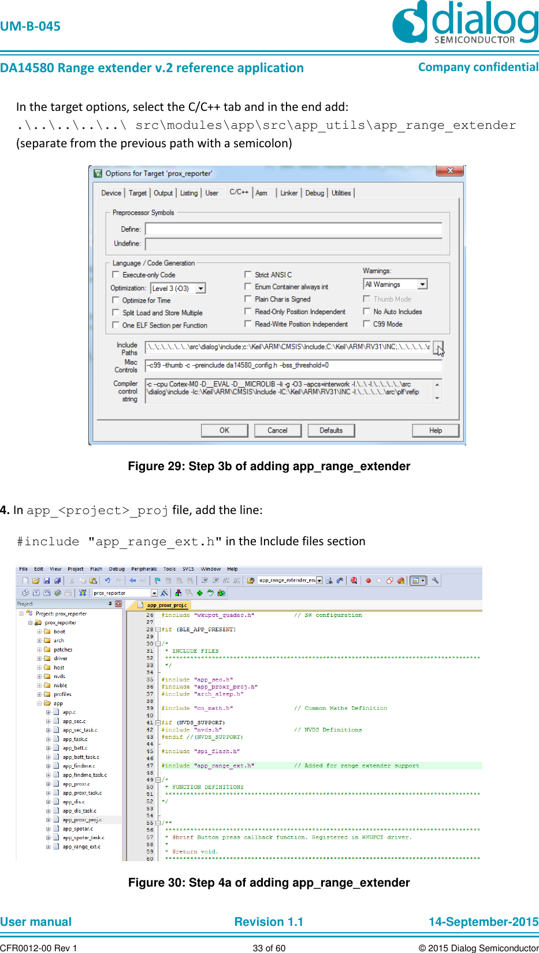
Task: Click the Cancel button
Action: pos(277,430)
